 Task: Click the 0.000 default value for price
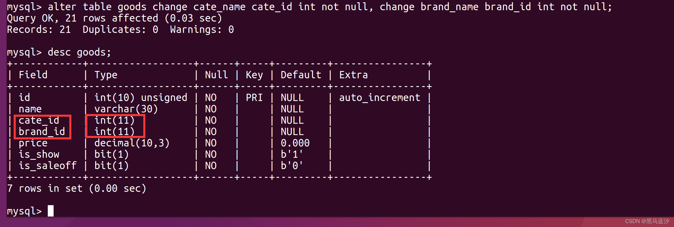tap(295, 143)
